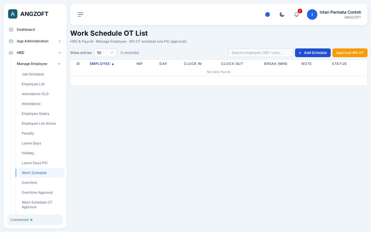This screenshot has height=232, width=371.
Task: Click the 0 record(s) count text
Action: pyautogui.click(x=130, y=53)
